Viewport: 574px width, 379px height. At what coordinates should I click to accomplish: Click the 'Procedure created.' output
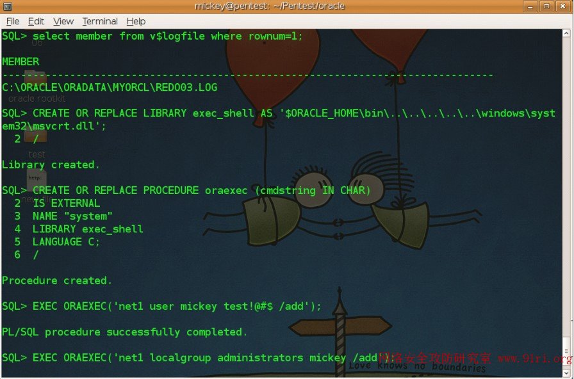click(57, 280)
